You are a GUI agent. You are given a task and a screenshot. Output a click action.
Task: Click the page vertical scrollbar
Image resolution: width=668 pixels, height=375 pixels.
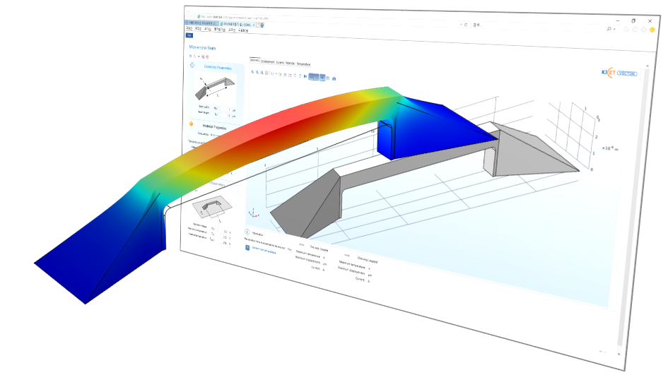(x=621, y=212)
